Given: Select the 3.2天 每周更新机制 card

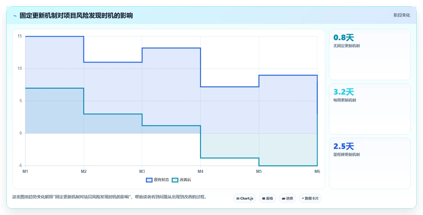Looking at the screenshot, I should pyautogui.click(x=370, y=109).
